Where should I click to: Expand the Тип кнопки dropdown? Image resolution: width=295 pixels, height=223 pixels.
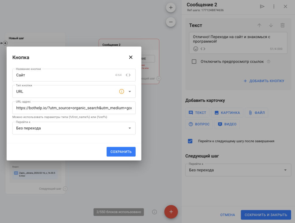pos(130,92)
